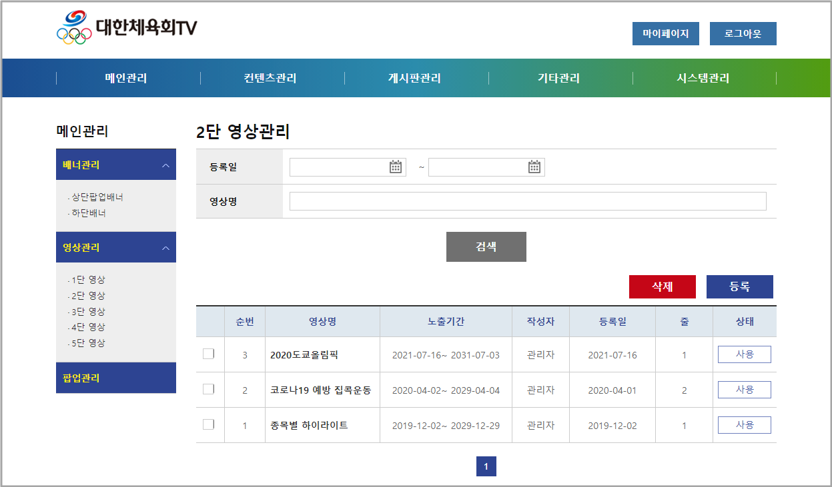
Task: Click the 검색 search button
Action: [x=486, y=246]
